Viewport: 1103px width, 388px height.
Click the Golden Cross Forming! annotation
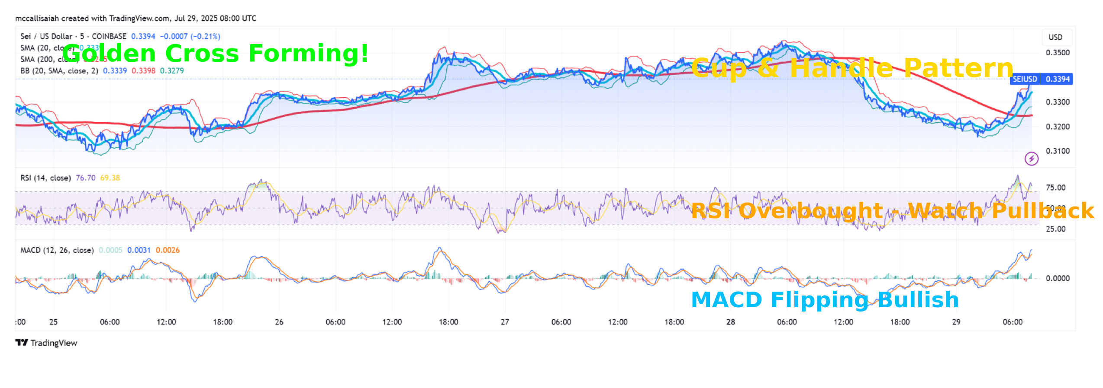216,54
